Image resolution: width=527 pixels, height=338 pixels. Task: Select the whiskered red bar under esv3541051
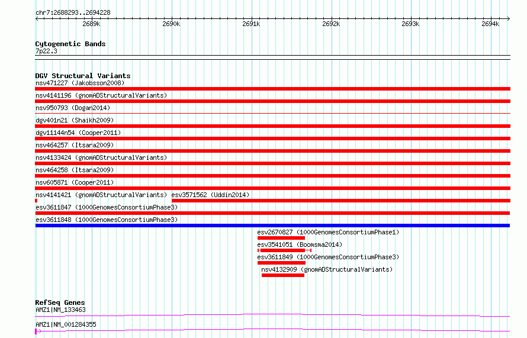(x=284, y=250)
